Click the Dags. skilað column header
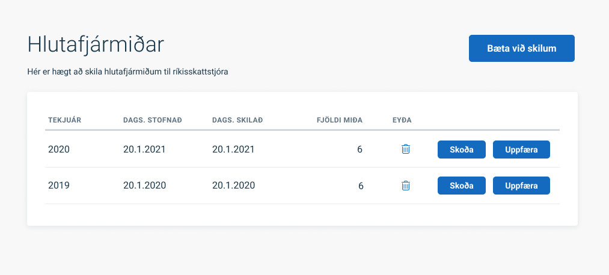Viewport: 609px width, 275px height. (x=237, y=120)
